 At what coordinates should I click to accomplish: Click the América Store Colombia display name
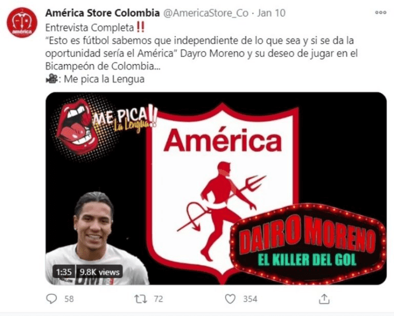pos(102,13)
